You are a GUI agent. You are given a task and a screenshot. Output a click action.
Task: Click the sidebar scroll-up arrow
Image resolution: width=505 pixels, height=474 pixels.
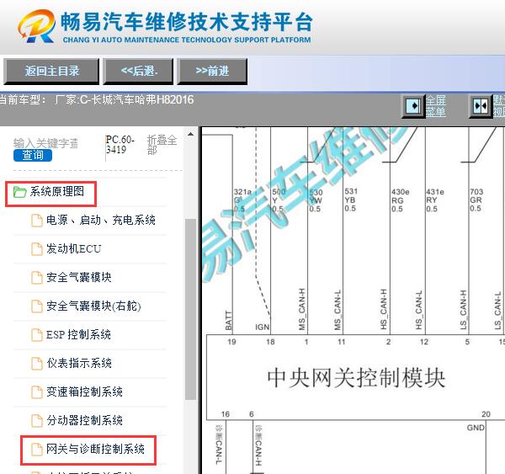click(191, 134)
